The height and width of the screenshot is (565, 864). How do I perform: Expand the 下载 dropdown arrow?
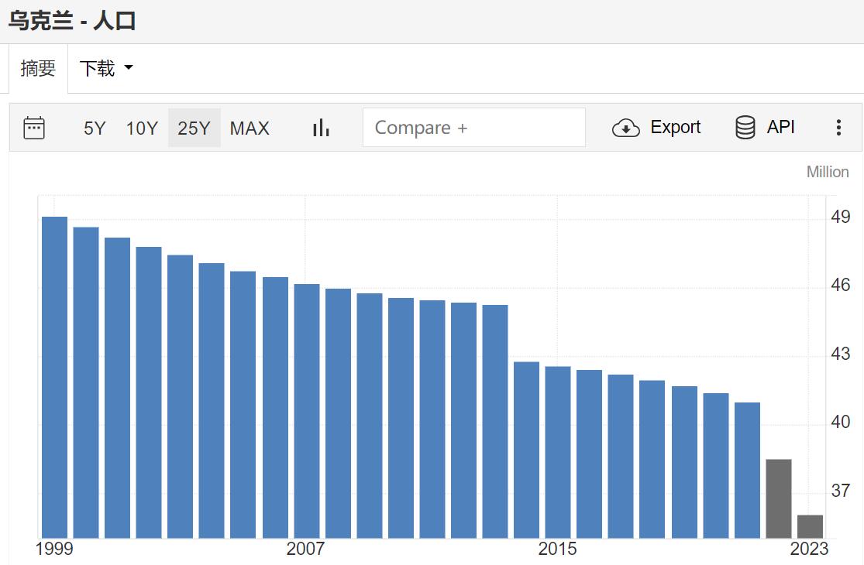129,67
